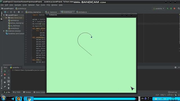Open the TODO tool window button
Screen dimensions: 180x101
coord(17,92)
